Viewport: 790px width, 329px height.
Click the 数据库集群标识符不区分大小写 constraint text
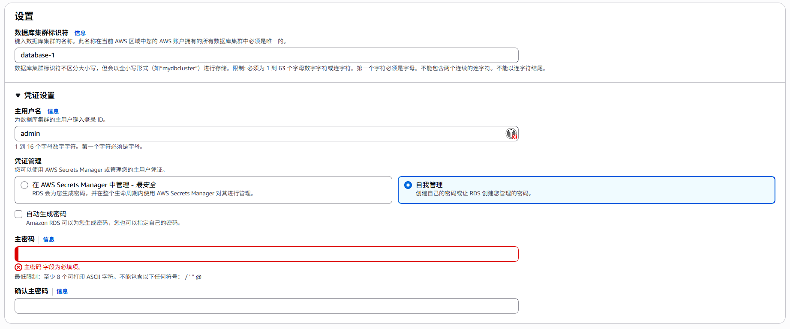281,68
